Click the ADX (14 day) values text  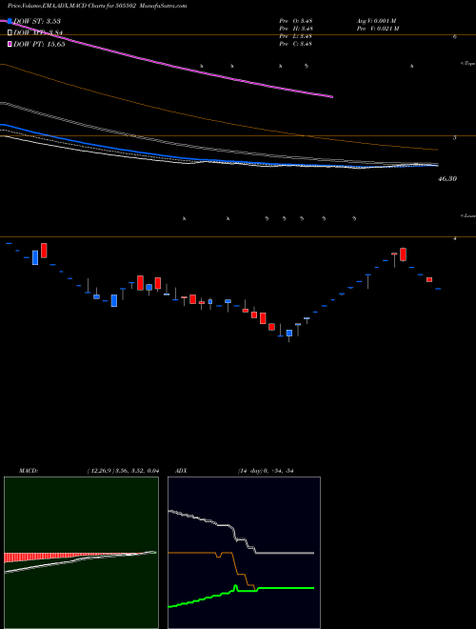pos(266,471)
